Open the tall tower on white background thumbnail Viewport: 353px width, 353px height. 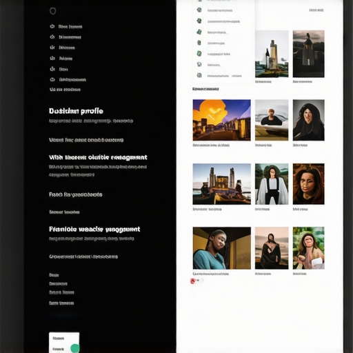pos(272,54)
